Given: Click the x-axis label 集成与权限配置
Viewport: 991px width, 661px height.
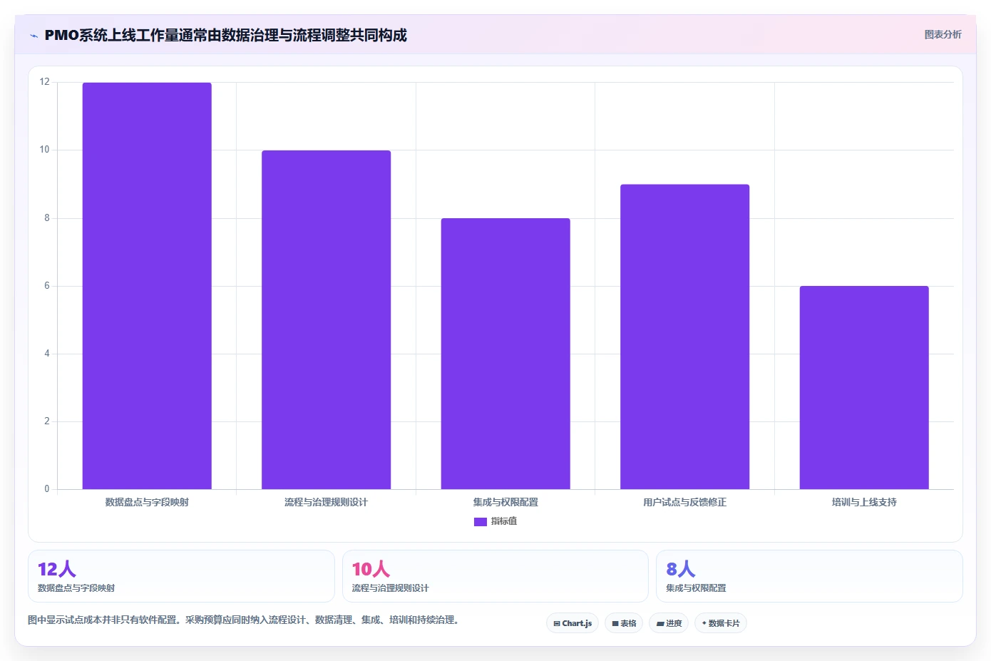Looking at the screenshot, I should (505, 502).
